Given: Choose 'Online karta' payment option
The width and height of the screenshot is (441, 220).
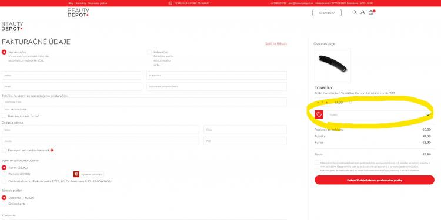Looking at the screenshot, I should (4, 204).
